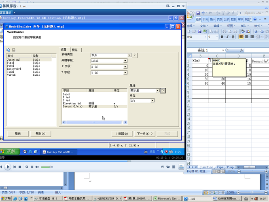Toggle Italic in the Excel toolbar
The height and width of the screenshot is (202, 269).
(x=227, y=37)
